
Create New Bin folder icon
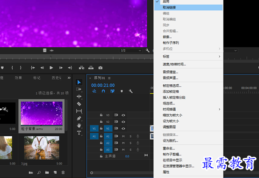coord(47,172)
